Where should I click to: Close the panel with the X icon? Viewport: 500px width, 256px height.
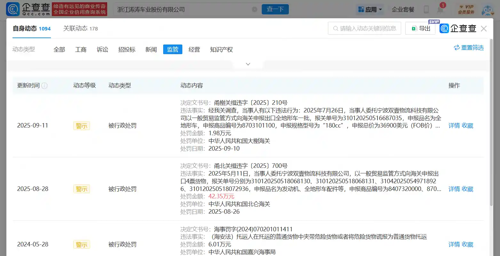[484, 29]
